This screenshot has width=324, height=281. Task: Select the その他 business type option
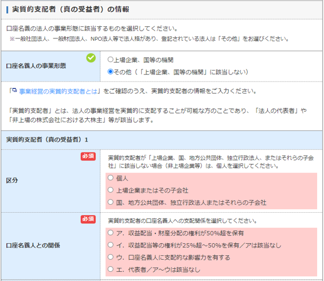(x=111, y=72)
